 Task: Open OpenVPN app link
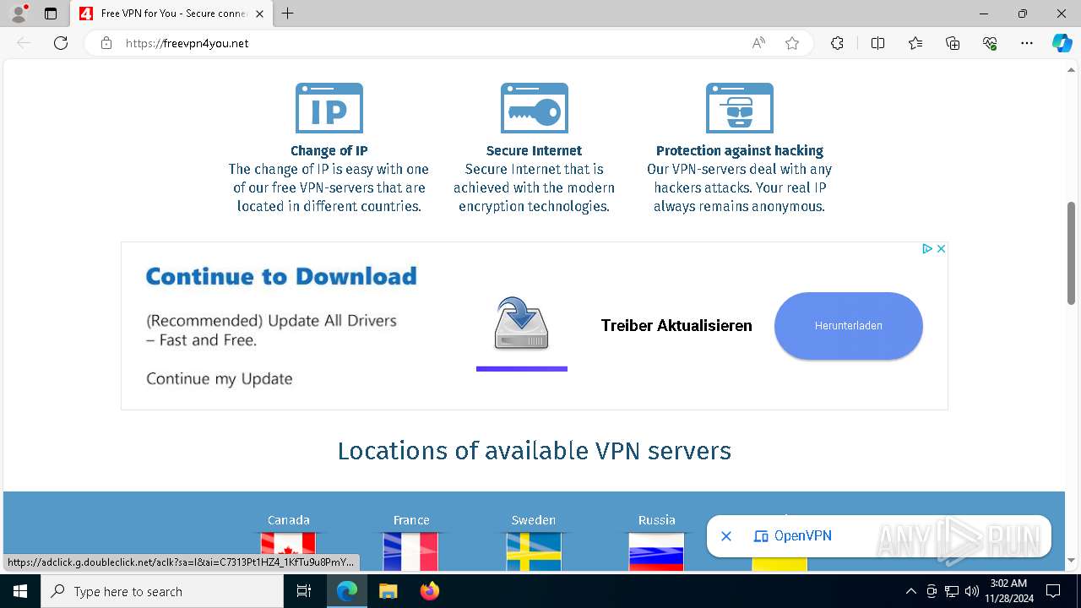792,536
